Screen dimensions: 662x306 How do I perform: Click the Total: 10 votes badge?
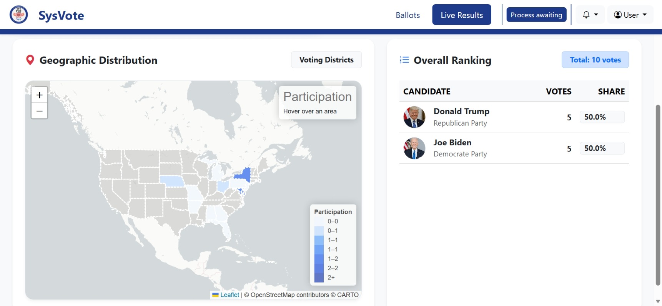point(595,60)
